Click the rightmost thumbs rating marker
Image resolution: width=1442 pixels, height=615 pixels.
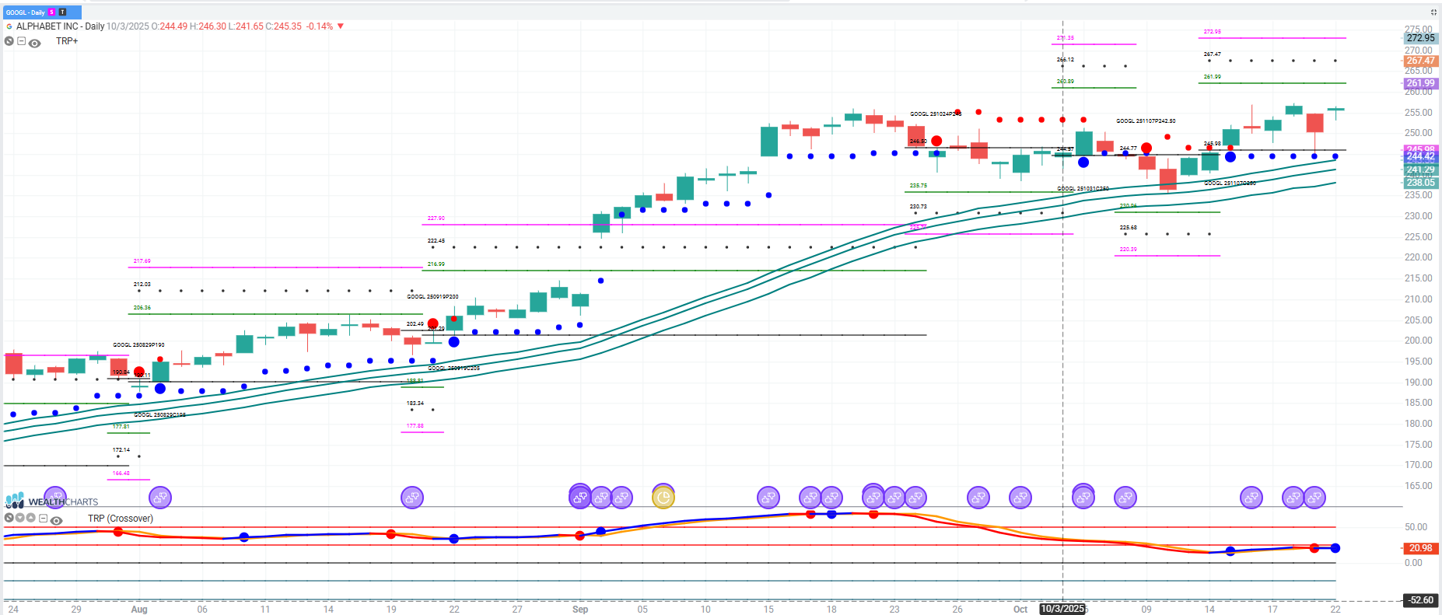pyautogui.click(x=1314, y=498)
